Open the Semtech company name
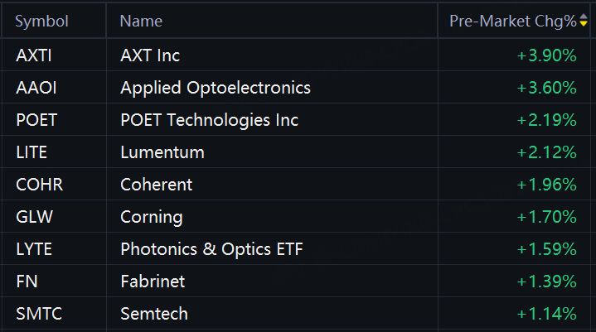 tap(154, 314)
